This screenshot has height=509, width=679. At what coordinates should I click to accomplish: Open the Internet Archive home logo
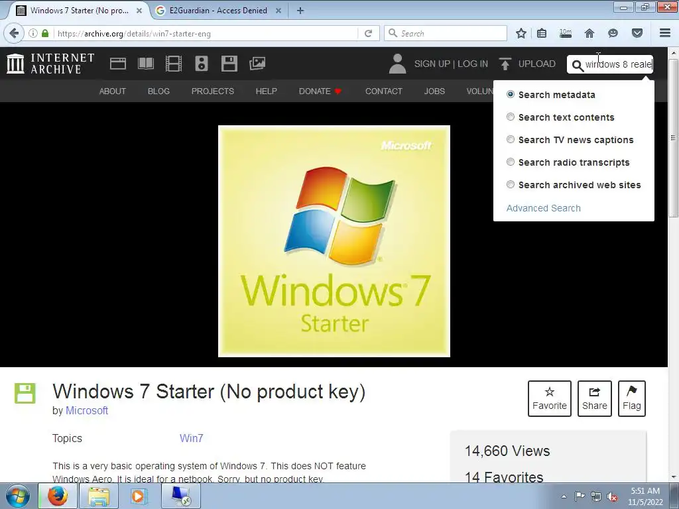pyautogui.click(x=50, y=64)
